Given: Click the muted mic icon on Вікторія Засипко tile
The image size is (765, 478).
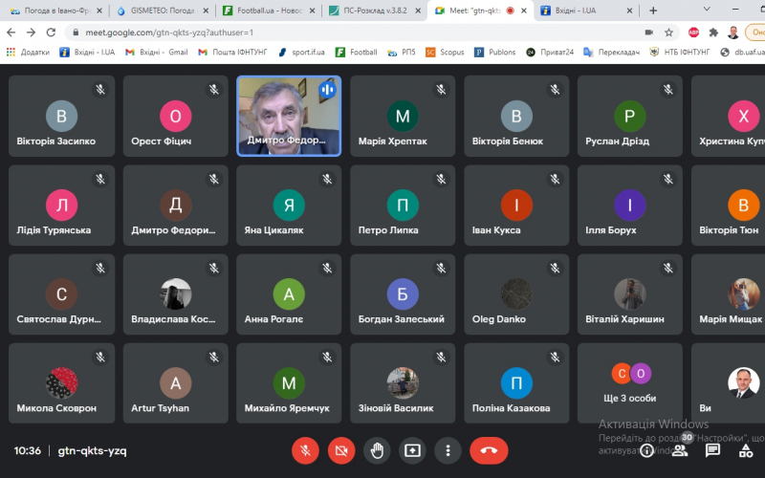Looking at the screenshot, I should tap(100, 89).
